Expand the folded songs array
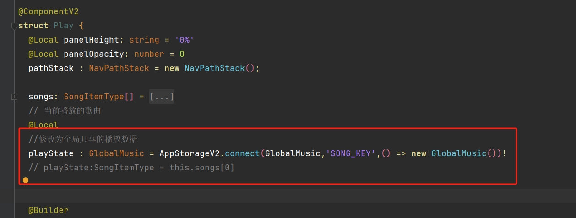 [14, 97]
